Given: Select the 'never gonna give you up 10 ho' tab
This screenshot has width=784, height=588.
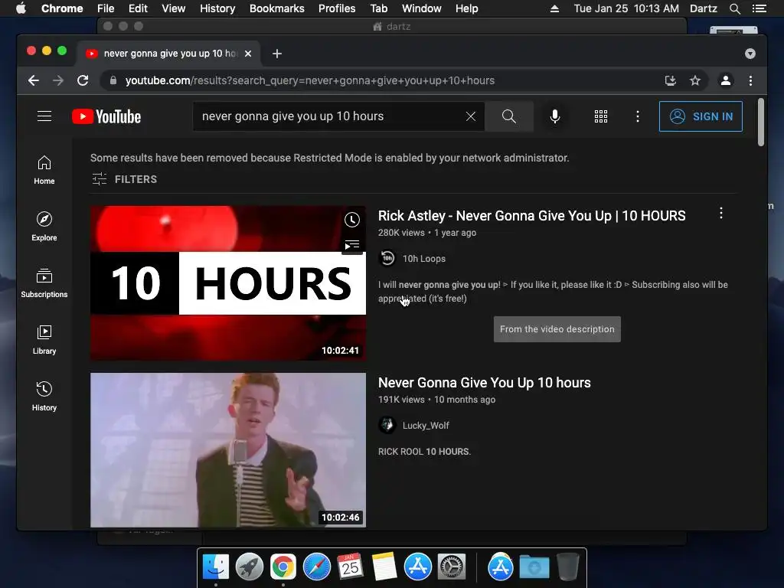Looking at the screenshot, I should coord(168,54).
